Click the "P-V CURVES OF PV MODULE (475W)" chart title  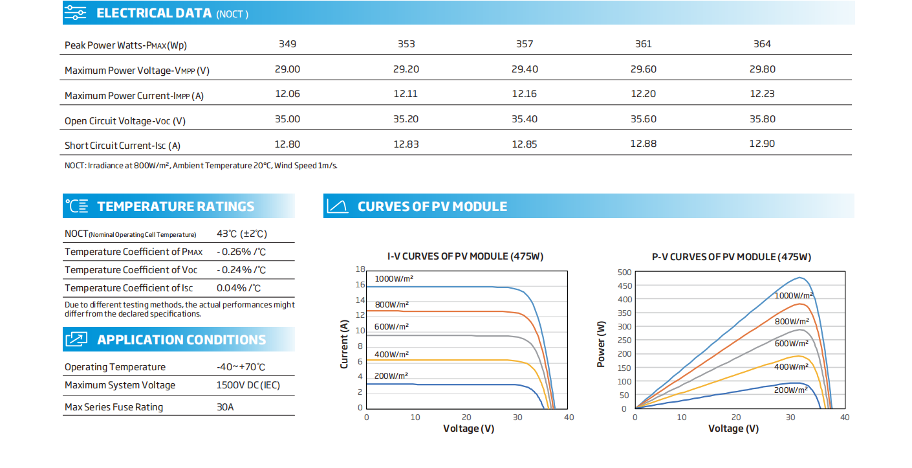732,256
